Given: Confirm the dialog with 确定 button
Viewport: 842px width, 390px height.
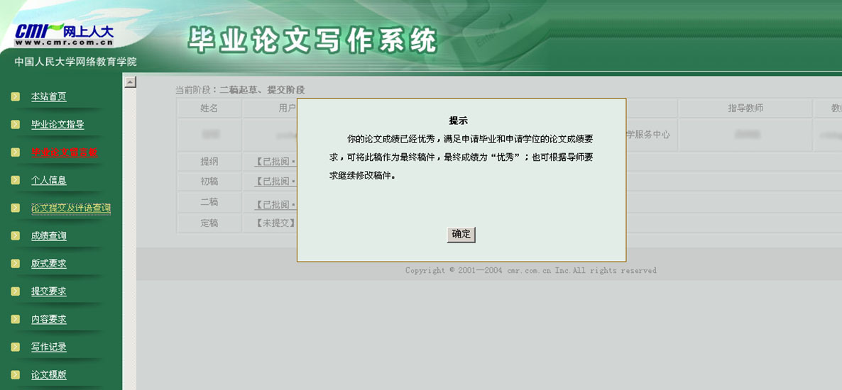Looking at the screenshot, I should [461, 234].
